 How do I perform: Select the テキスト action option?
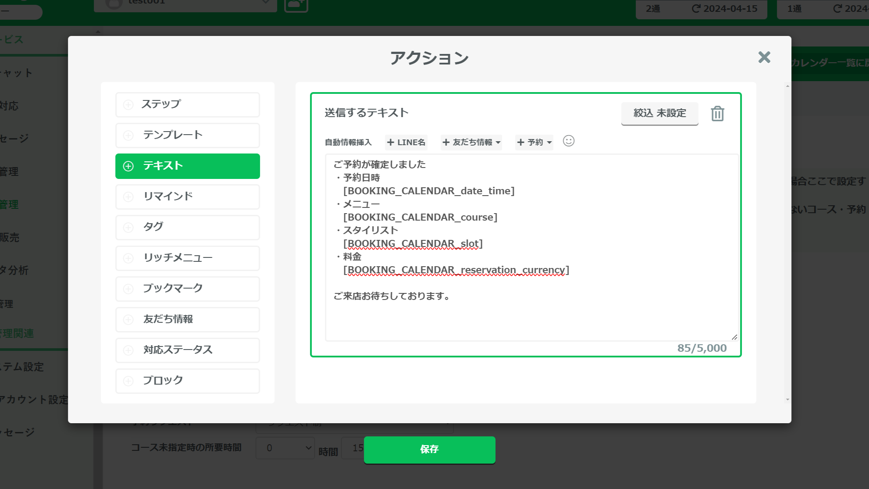[188, 166]
